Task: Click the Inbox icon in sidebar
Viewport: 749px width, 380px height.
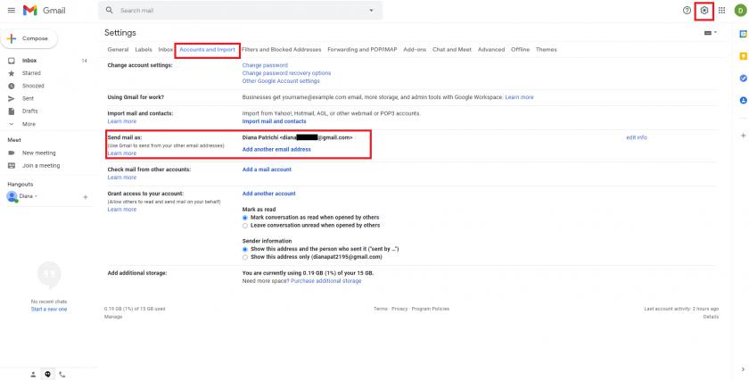Action: point(12,61)
